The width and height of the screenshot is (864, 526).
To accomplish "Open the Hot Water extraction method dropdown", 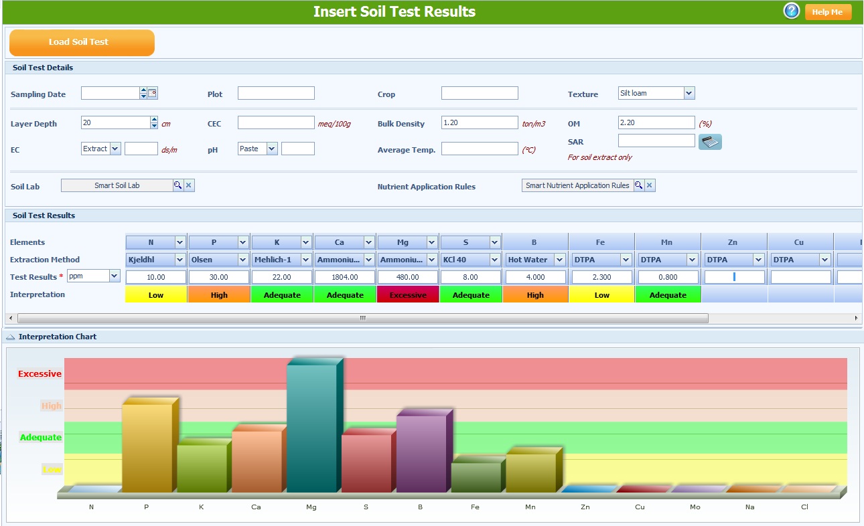I will pyautogui.click(x=560, y=260).
